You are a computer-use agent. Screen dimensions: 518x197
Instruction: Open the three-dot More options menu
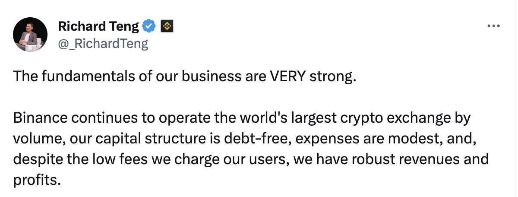tap(493, 26)
